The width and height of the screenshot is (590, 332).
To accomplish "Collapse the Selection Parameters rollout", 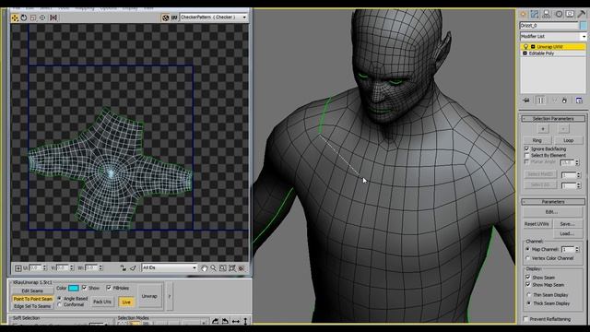I will pyautogui.click(x=553, y=119).
